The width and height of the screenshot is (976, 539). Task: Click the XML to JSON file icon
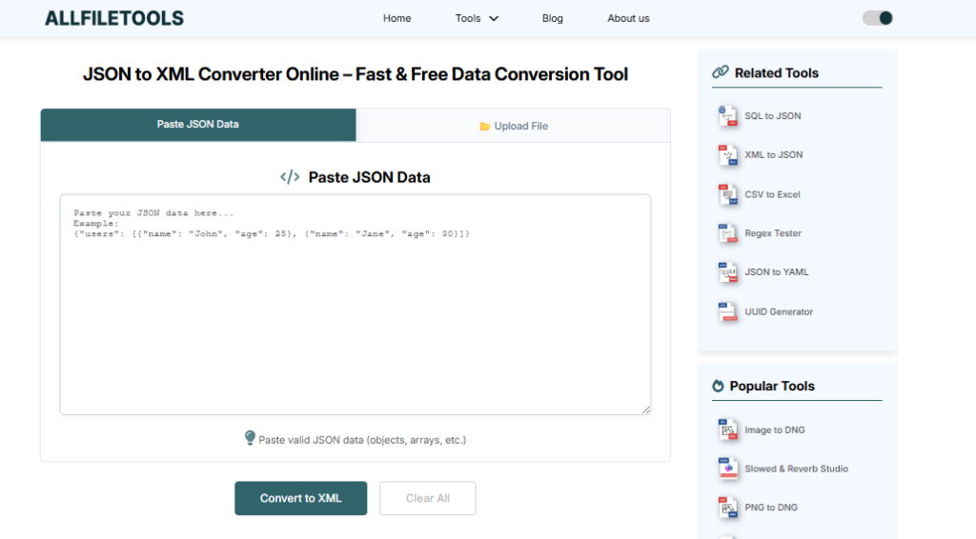click(x=728, y=155)
